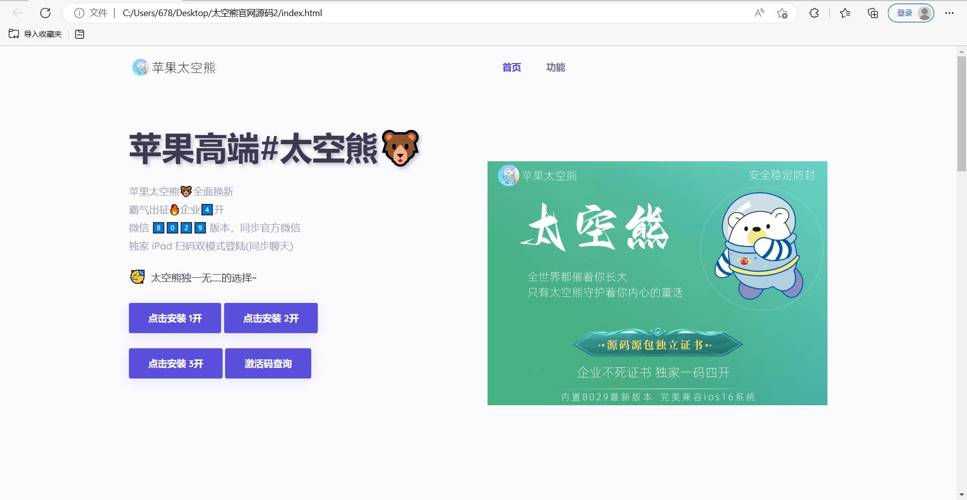Refresh the current page
The height and width of the screenshot is (500, 967).
45,13
